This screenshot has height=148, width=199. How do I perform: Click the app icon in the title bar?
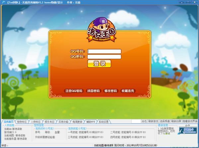click(4, 2)
